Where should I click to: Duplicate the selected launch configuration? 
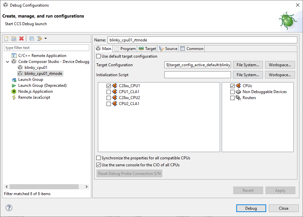(x=14, y=38)
